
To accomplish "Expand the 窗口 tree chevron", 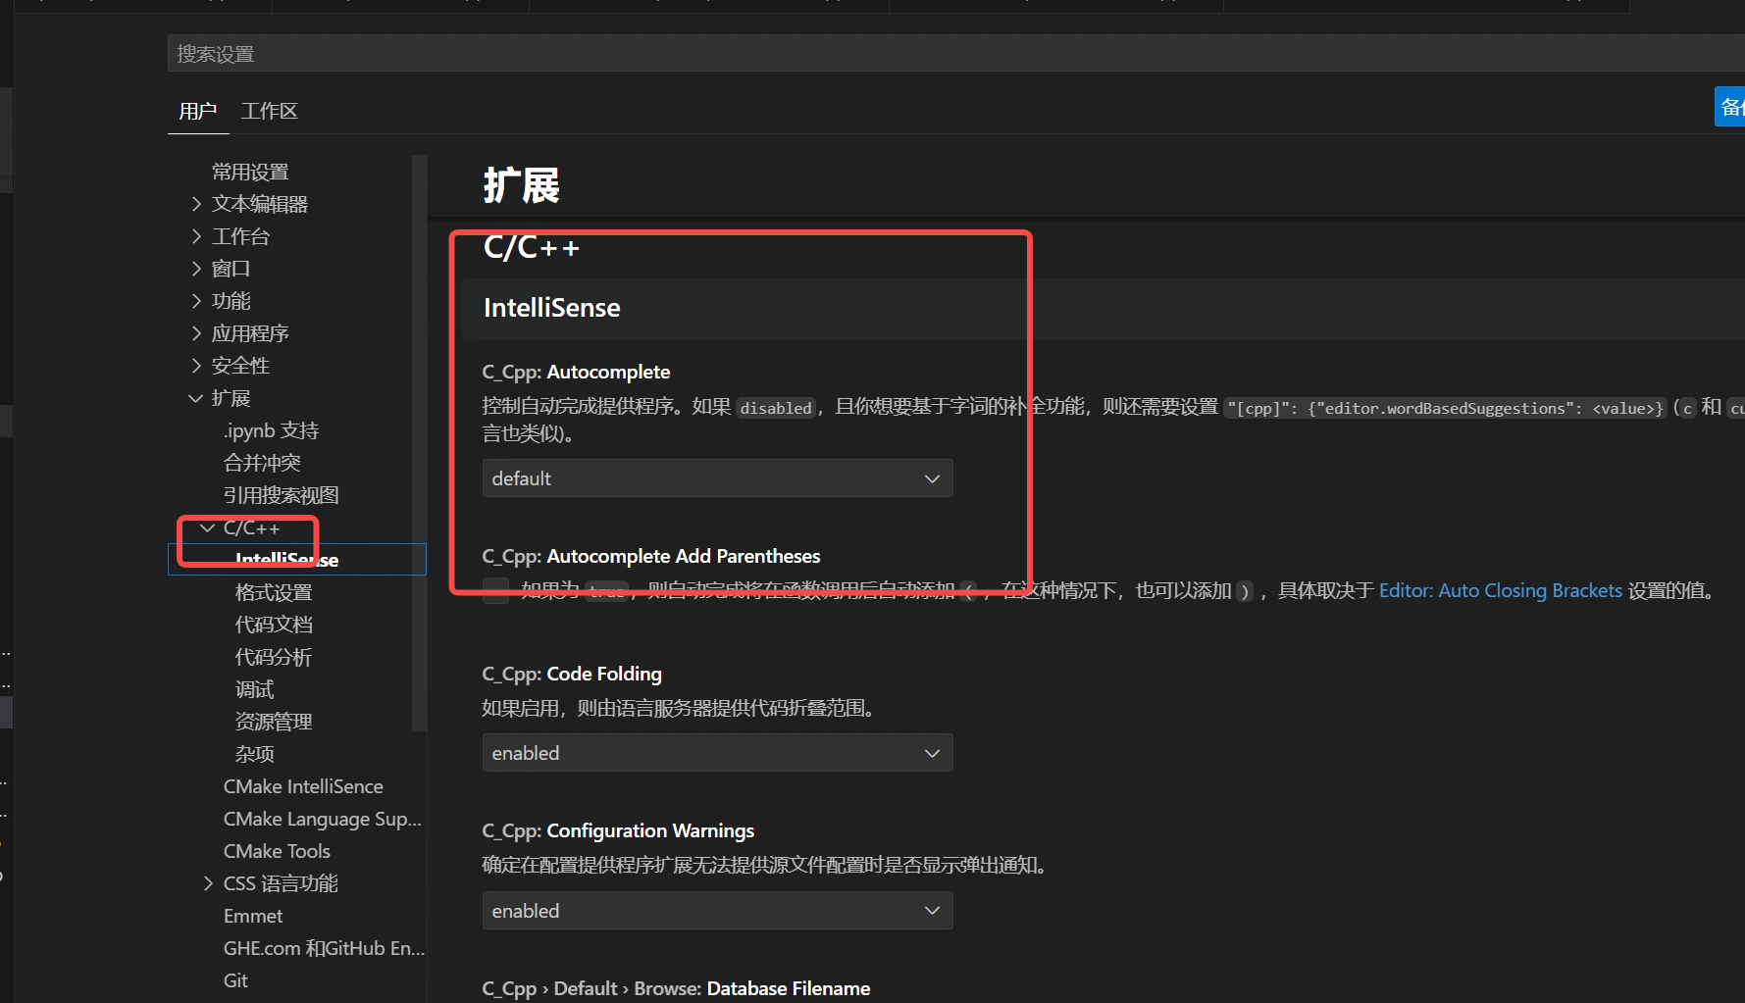I will 196,269.
